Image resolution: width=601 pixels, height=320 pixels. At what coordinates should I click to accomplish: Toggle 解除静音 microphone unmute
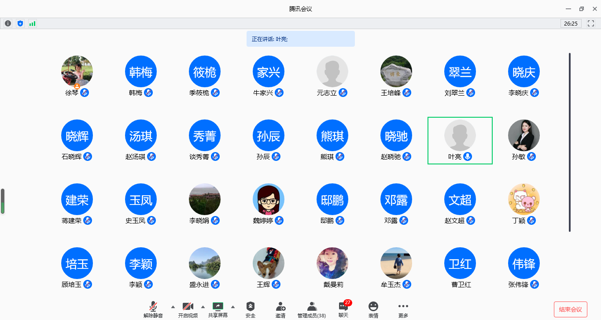pos(153,309)
